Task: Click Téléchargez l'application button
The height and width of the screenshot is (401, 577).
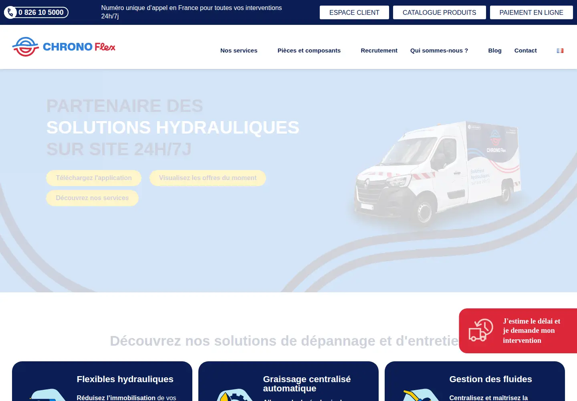Action: [x=94, y=178]
